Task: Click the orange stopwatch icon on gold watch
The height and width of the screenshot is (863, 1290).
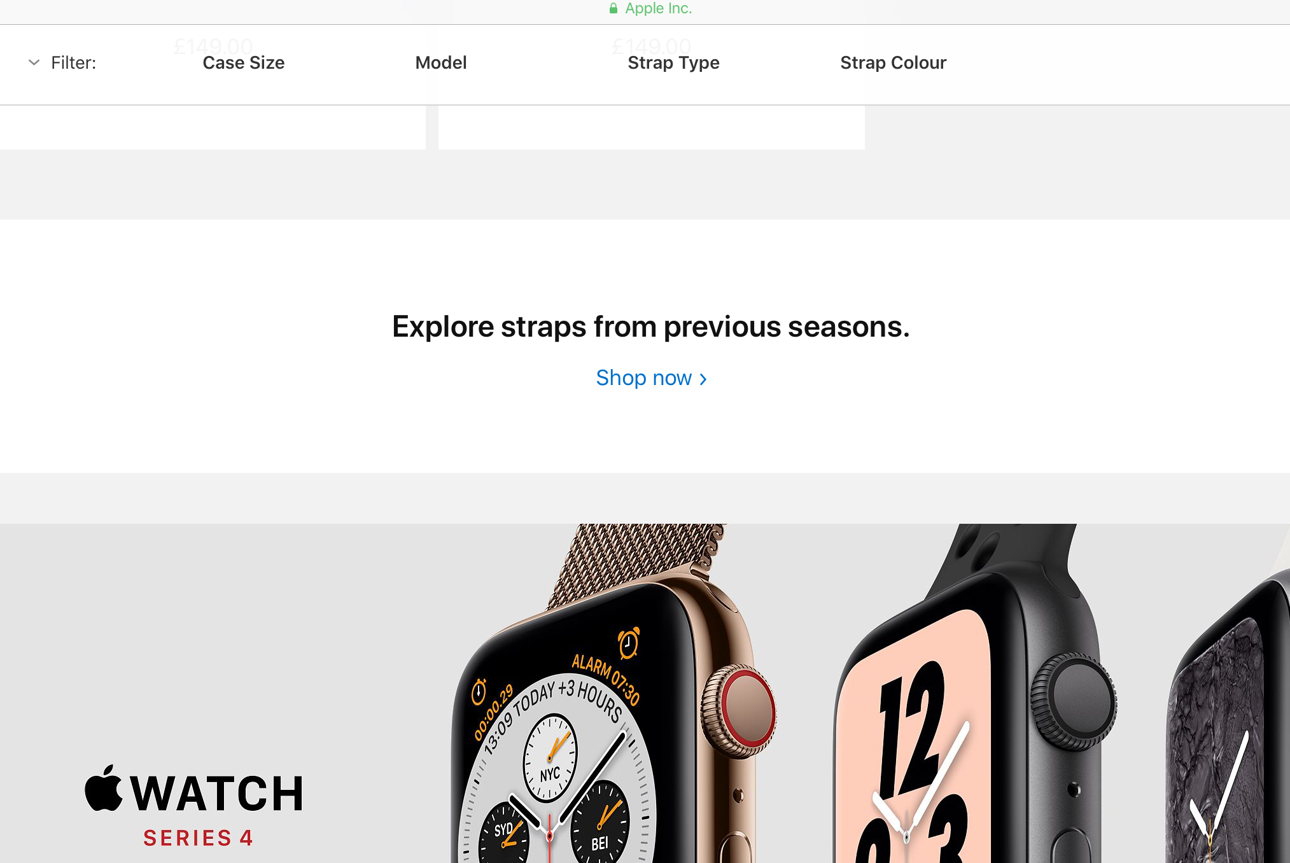Action: tap(479, 692)
